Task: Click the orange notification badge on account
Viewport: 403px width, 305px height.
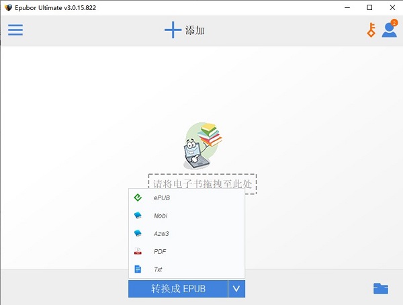Action: pos(394,23)
